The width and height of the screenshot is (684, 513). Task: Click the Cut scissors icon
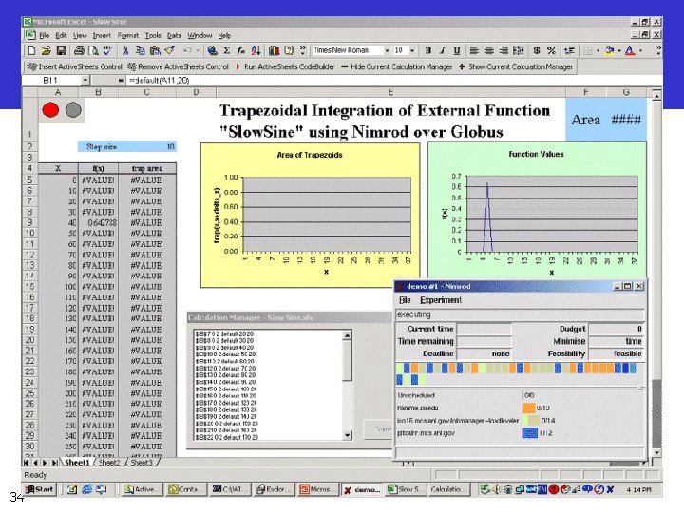click(125, 50)
